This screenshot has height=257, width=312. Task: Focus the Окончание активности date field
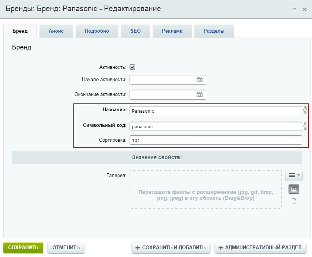[x=168, y=94]
